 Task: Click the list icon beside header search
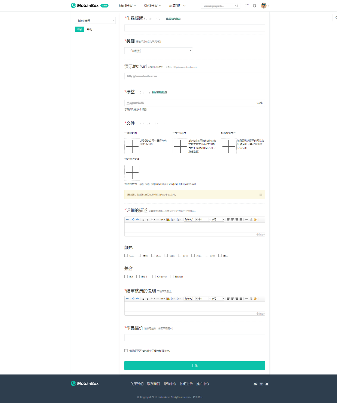247,6
